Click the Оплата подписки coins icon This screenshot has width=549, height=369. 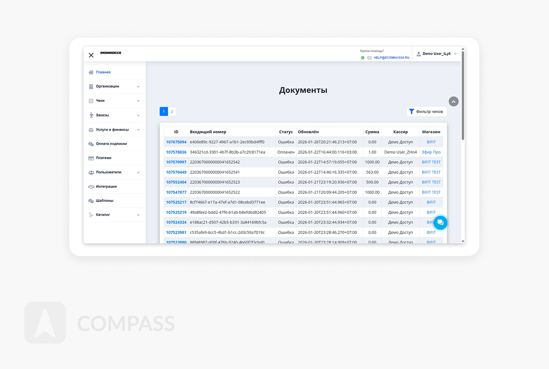[x=91, y=144]
